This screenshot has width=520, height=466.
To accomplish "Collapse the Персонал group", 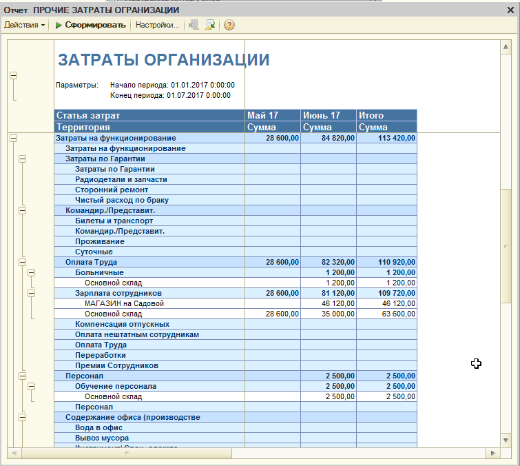I will 22,376.
